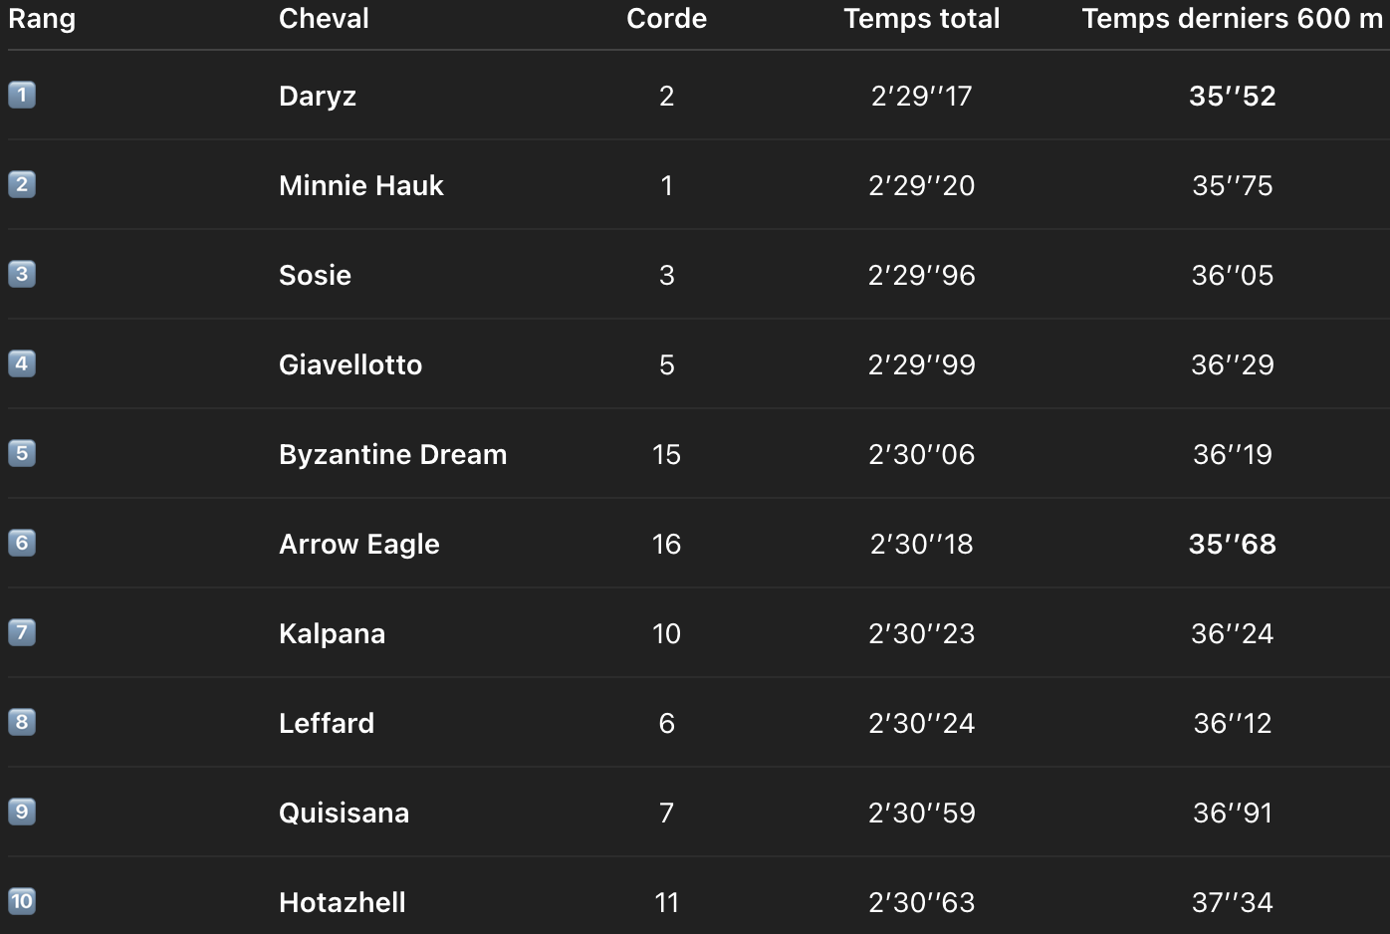Select the horse name Daryz
1390x934 pixels.
click(x=318, y=97)
